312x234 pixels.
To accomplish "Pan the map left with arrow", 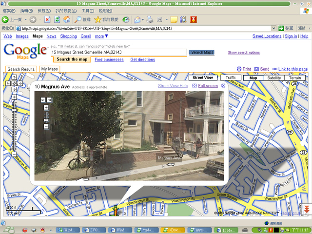I will pos(8,83).
